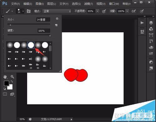Open the flow slider dropdown arrow
This screenshot has height=122, width=156.
tap(127, 11)
